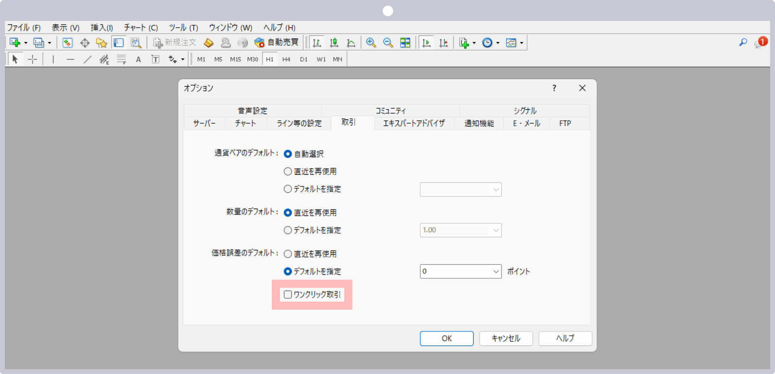Click the search magnifier icon

pos(743,42)
